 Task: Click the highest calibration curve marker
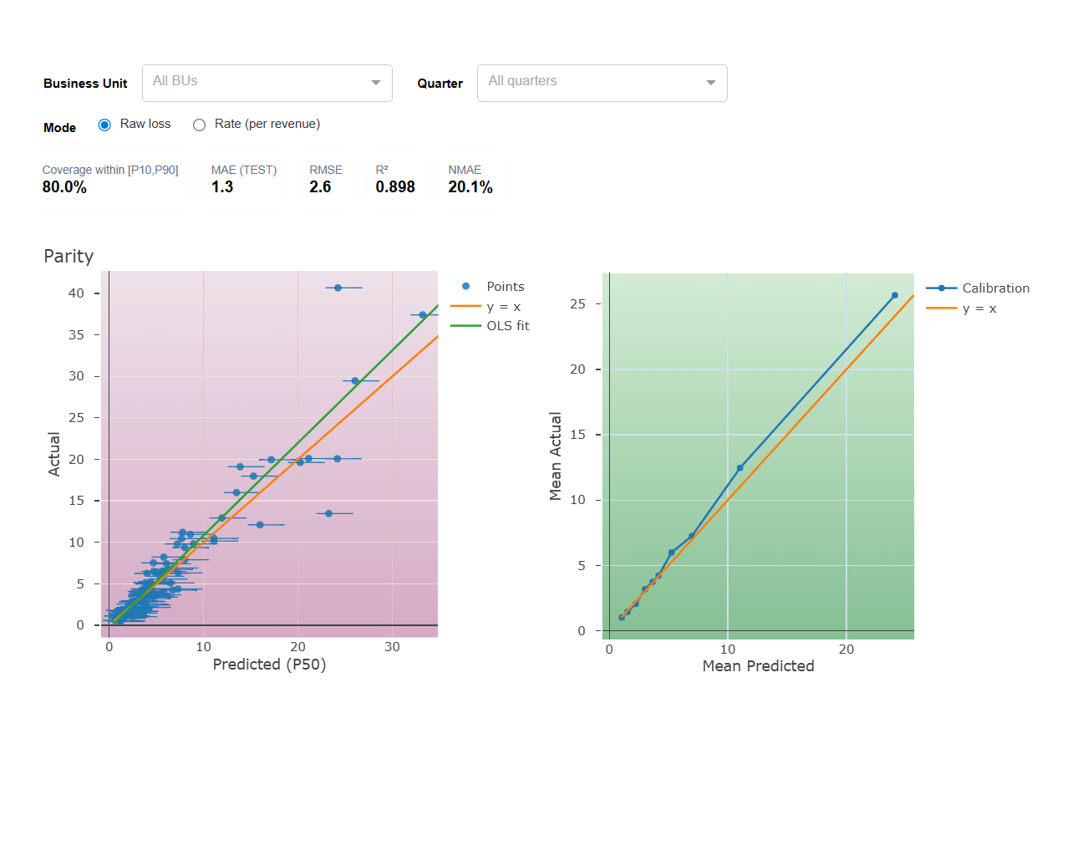point(894,295)
